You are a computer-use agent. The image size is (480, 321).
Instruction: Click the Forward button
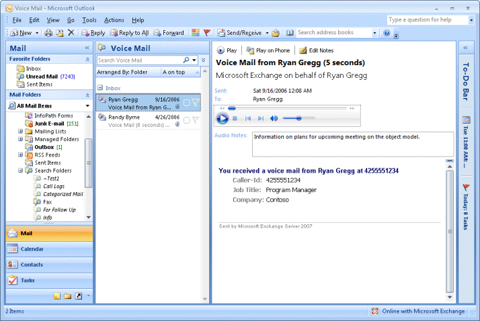pyautogui.click(x=169, y=33)
